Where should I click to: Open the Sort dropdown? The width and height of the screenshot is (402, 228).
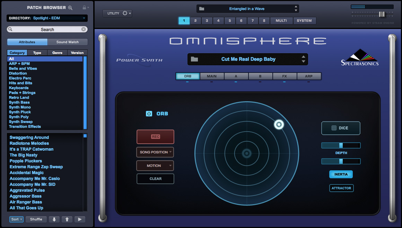16,219
